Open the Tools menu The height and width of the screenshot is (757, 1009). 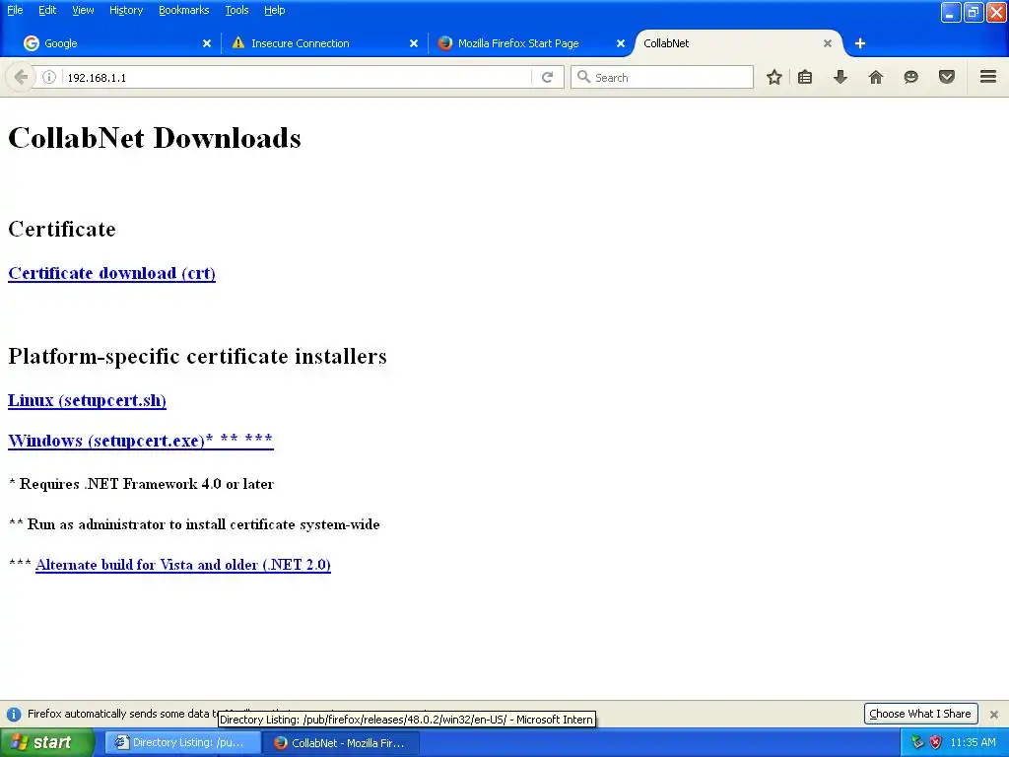tap(236, 10)
